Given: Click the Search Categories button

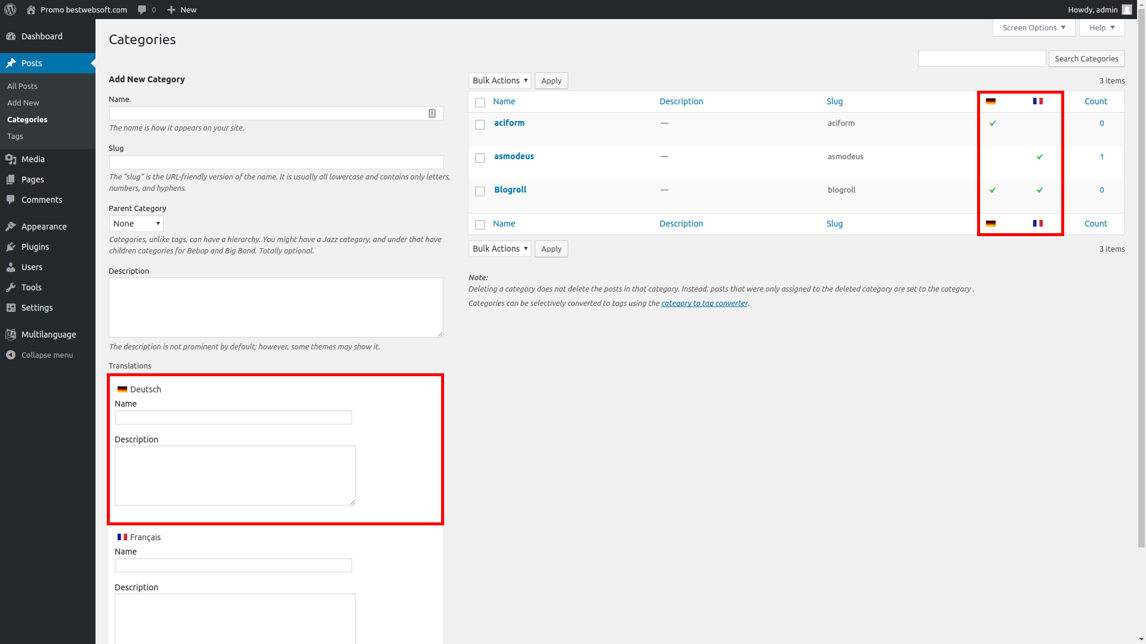Looking at the screenshot, I should point(1086,58).
